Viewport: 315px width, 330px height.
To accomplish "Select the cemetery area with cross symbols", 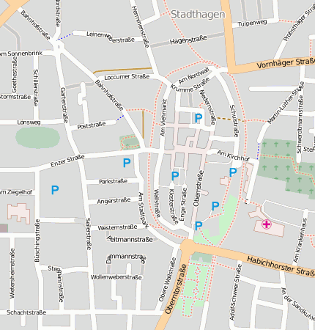I will click(x=286, y=166).
